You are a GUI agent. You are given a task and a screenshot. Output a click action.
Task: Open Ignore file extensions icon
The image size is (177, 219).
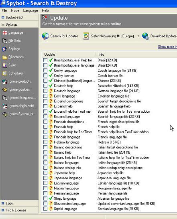[x=5, y=98]
